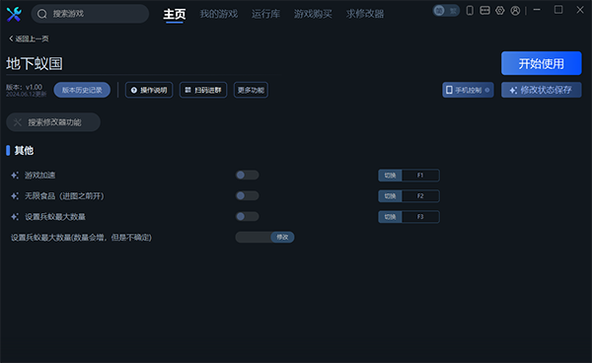Open the user account icon
The width and height of the screenshot is (592, 363).
pos(515,11)
